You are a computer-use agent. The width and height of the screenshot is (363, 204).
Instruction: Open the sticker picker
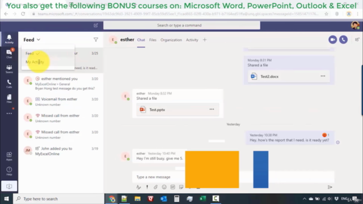[x=181, y=187]
